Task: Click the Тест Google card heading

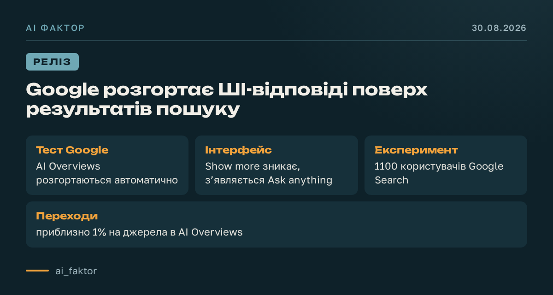Action: click(72, 150)
